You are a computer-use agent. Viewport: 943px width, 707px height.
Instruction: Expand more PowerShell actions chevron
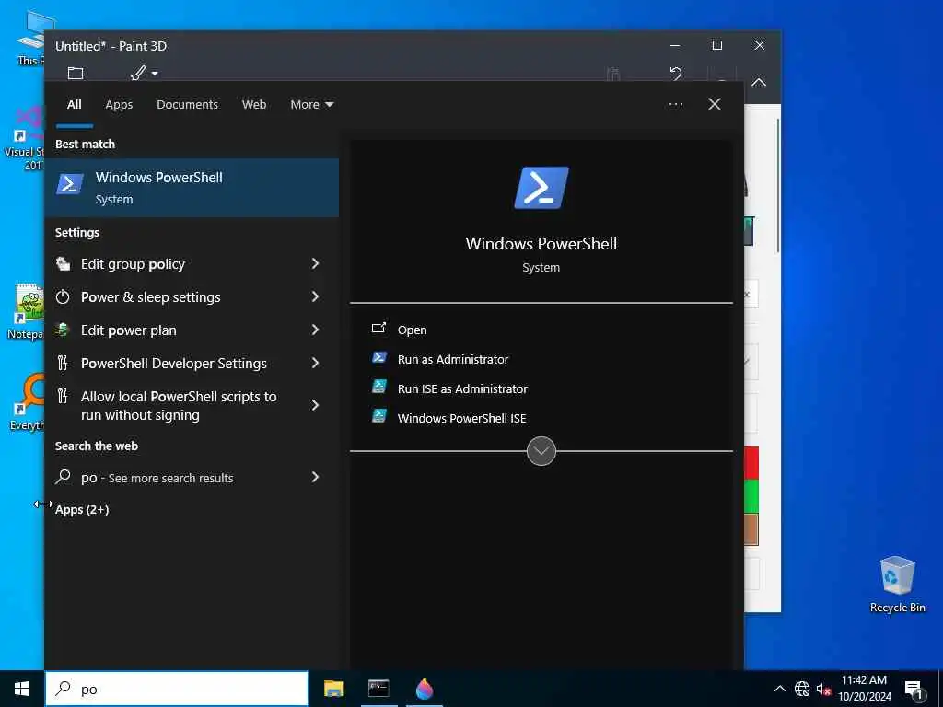[x=541, y=451]
